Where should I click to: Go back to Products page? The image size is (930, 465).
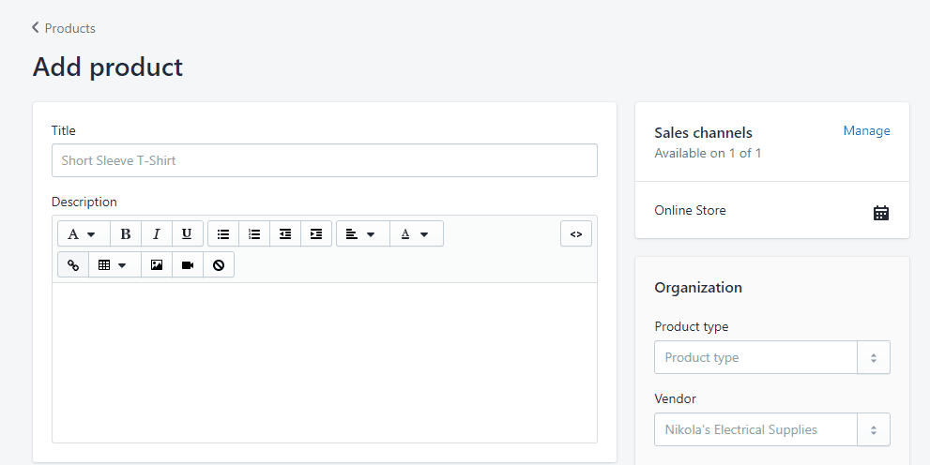click(x=64, y=28)
